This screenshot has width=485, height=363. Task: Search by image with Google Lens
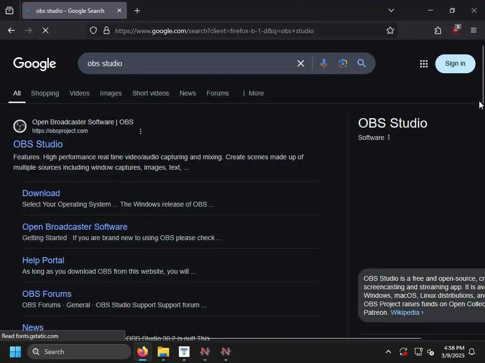click(343, 63)
